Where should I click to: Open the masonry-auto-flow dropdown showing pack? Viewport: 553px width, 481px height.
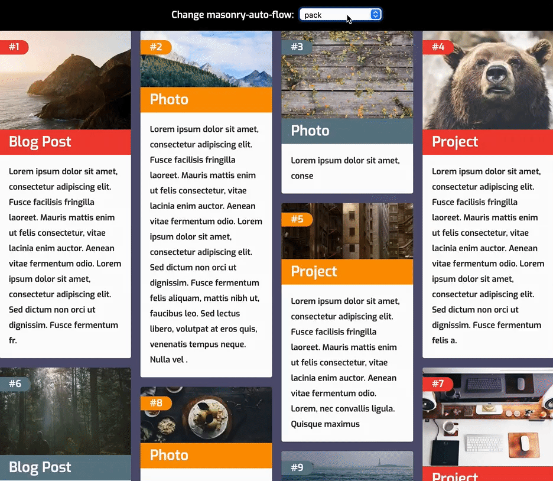[x=340, y=14]
